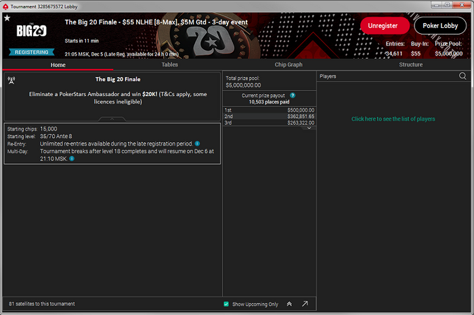Click 81 satellites to this tournament
The image size is (474, 315).
tap(42, 303)
